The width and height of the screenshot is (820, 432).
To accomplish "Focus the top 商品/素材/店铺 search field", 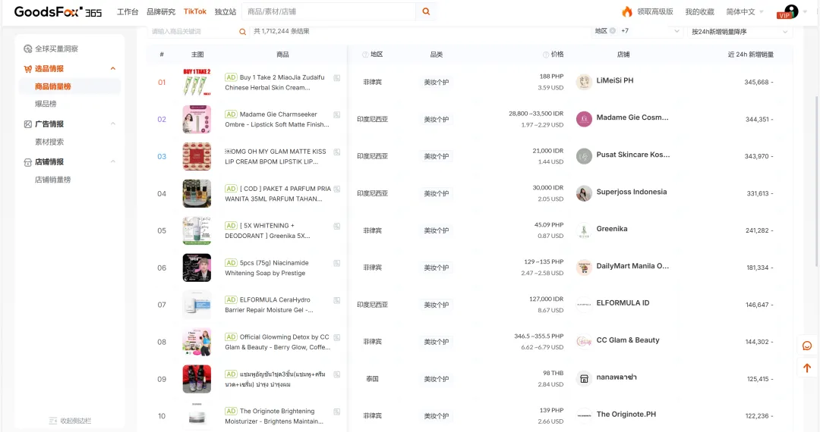I will [x=330, y=11].
